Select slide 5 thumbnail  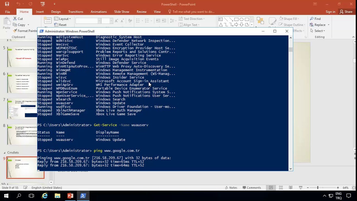22,57
